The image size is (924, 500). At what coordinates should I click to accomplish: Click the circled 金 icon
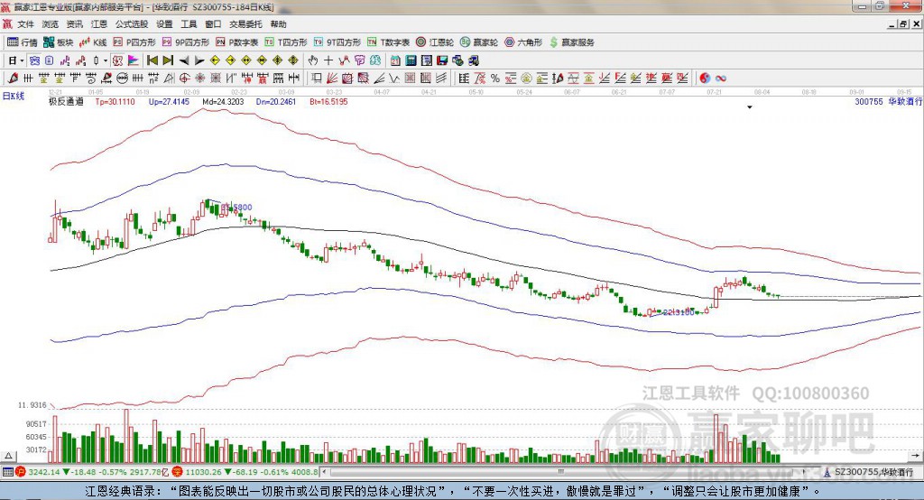tap(526, 79)
